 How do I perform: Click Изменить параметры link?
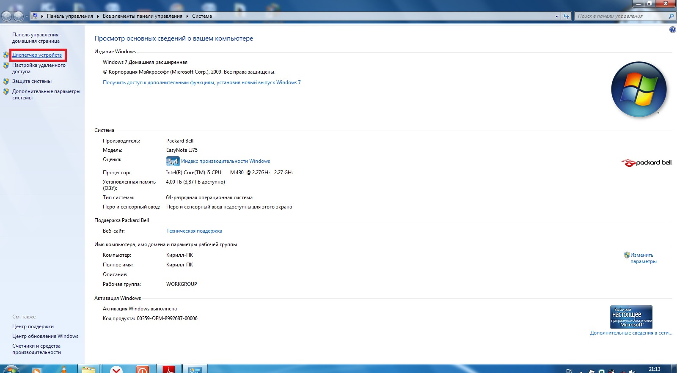[x=644, y=258]
